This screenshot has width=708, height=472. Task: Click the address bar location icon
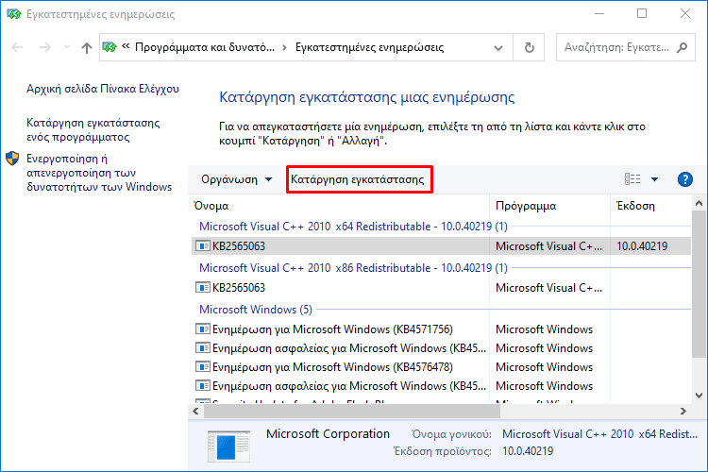coord(110,47)
